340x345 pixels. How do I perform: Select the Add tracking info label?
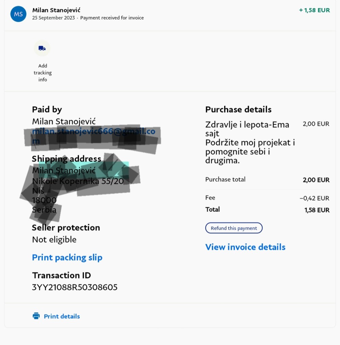click(x=43, y=73)
